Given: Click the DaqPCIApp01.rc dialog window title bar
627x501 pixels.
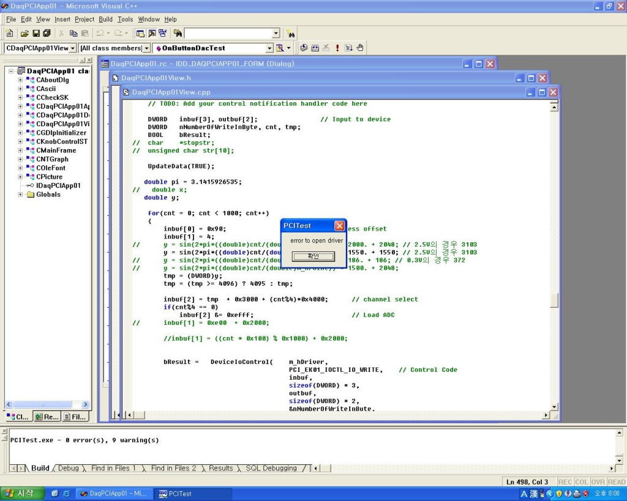Looking at the screenshot, I should tap(298, 64).
